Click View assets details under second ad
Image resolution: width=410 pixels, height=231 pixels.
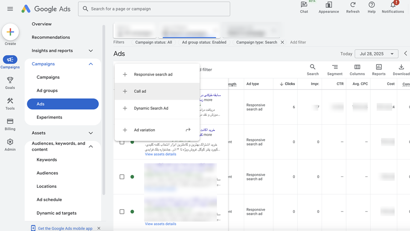160,154
